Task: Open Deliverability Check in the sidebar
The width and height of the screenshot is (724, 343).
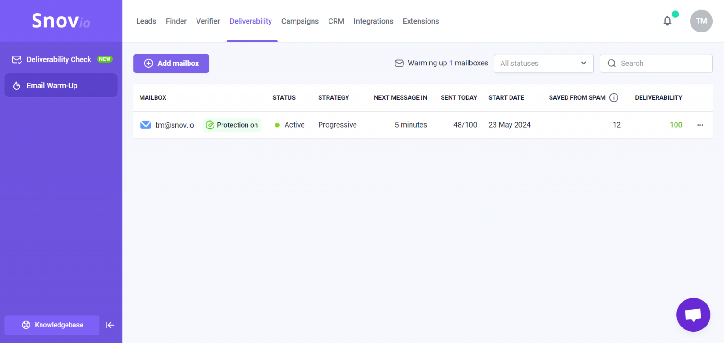Action: pos(61,59)
